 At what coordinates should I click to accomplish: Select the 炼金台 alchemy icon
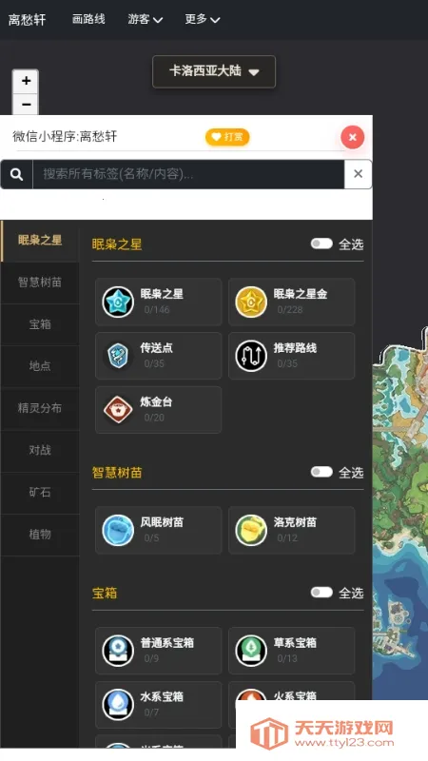[x=118, y=410]
